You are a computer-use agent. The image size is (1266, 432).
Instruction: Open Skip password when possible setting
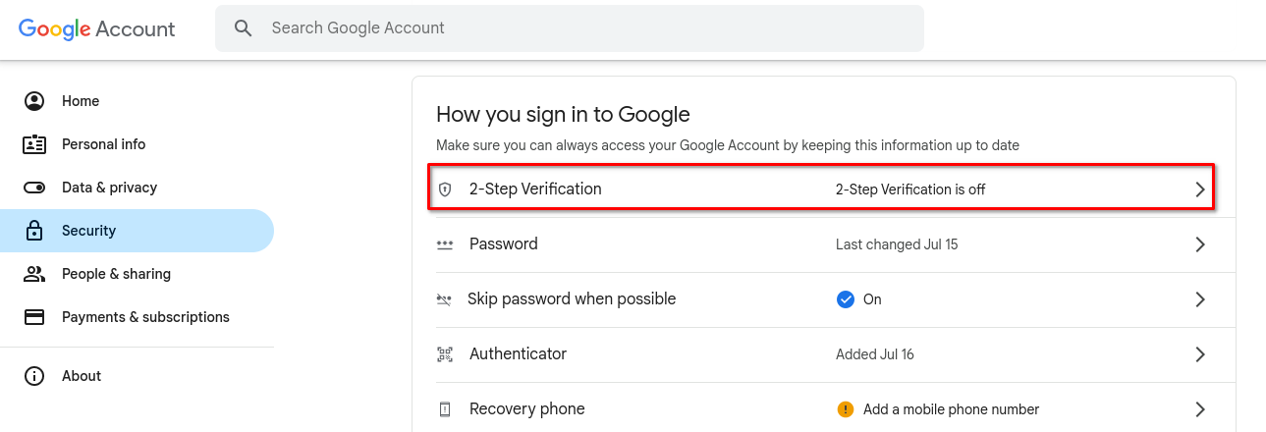tap(825, 299)
